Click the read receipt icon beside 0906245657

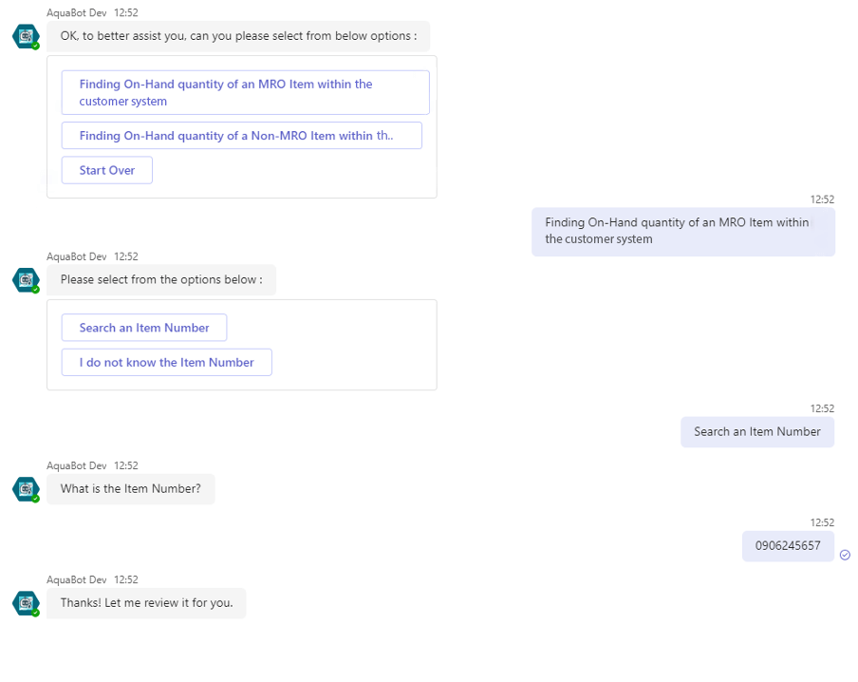[x=845, y=555]
